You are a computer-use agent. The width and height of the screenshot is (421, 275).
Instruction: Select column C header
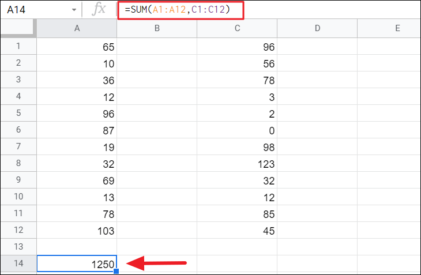tap(237, 28)
